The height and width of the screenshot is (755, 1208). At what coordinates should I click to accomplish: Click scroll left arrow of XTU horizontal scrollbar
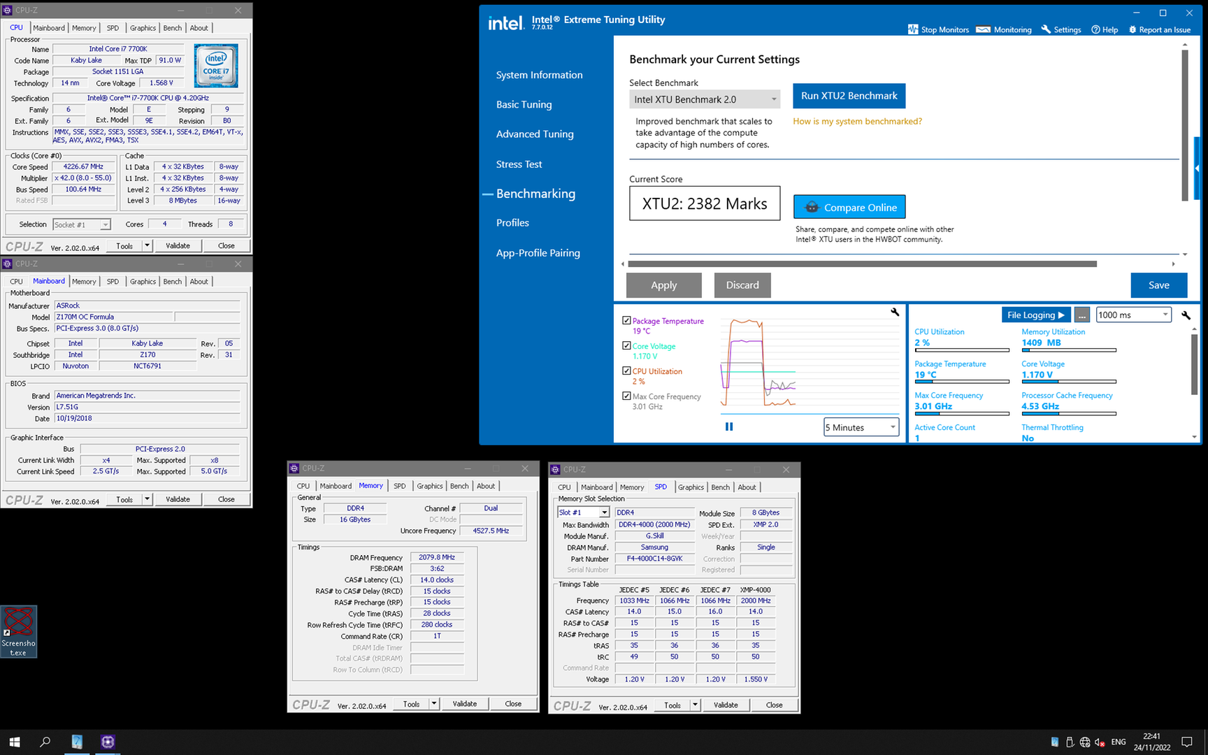pos(623,264)
